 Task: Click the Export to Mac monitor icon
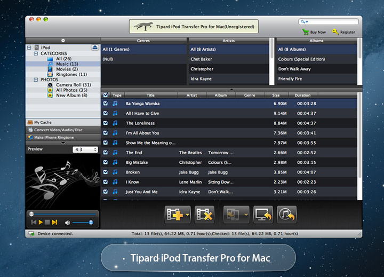click(263, 215)
